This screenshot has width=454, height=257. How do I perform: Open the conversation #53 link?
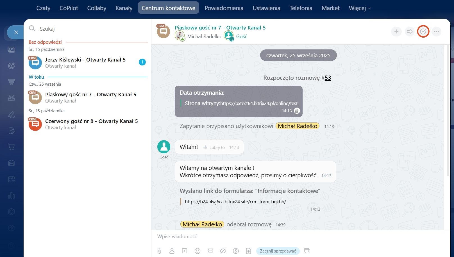pos(328,78)
